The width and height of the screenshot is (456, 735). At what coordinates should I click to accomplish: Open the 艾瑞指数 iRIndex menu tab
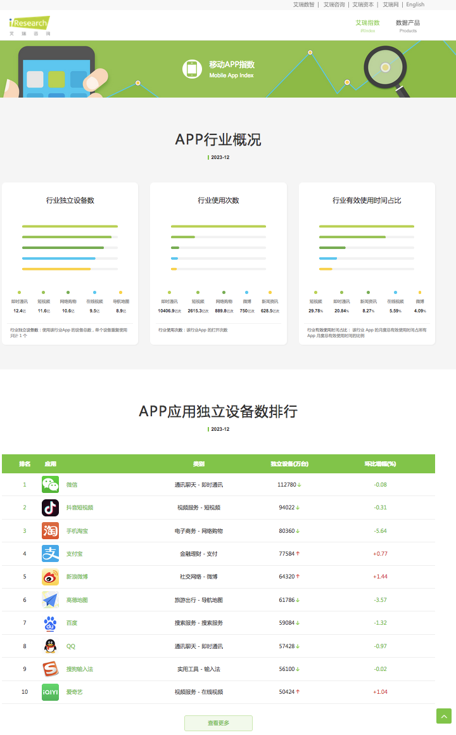pos(367,26)
